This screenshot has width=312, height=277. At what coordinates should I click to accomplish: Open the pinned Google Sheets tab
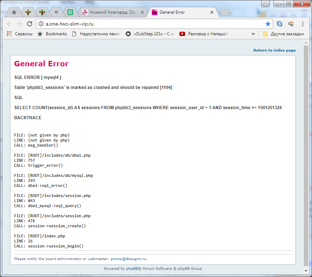point(70,12)
